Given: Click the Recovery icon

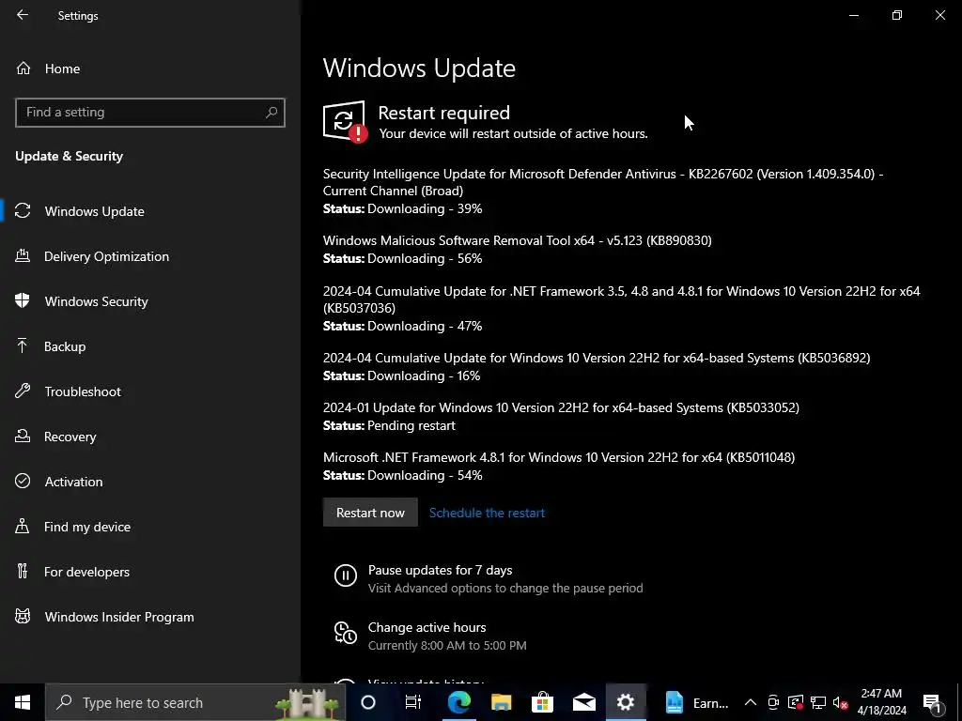Looking at the screenshot, I should [x=23, y=436].
